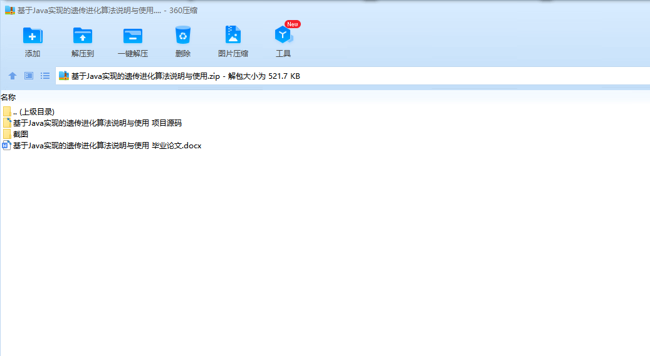650x356 pixels.
Task: Click the 解压到 text label
Action: [x=83, y=54]
